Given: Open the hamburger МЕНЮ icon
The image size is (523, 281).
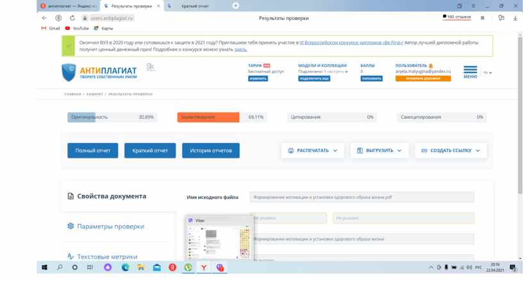Looking at the screenshot, I should point(470,71).
